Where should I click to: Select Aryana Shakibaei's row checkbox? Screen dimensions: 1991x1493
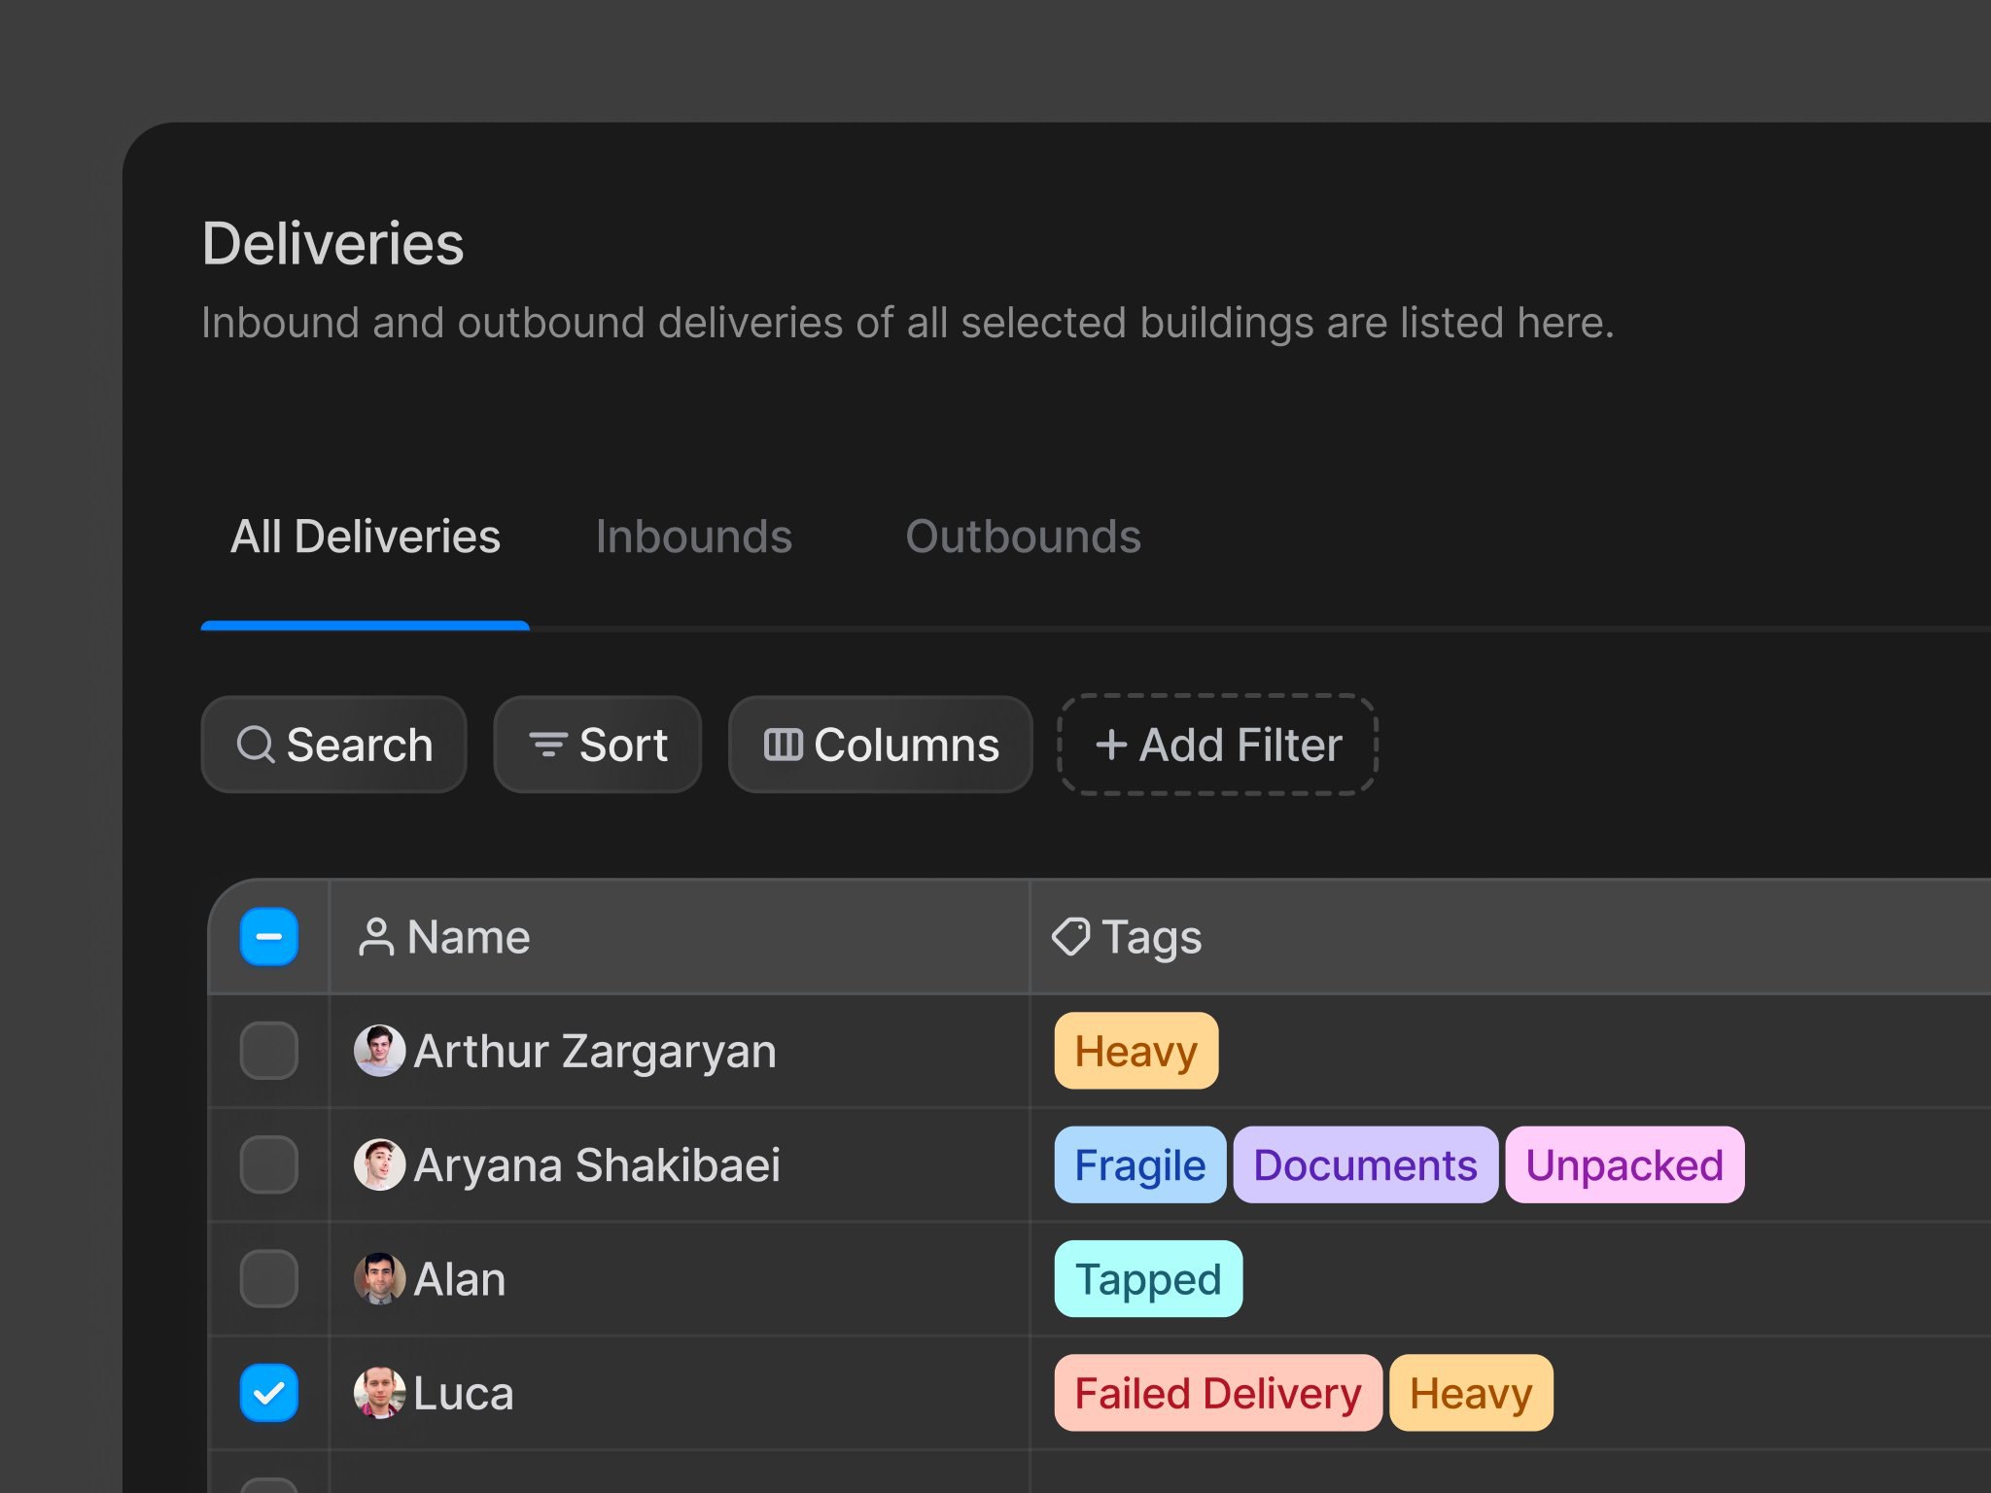tap(269, 1164)
